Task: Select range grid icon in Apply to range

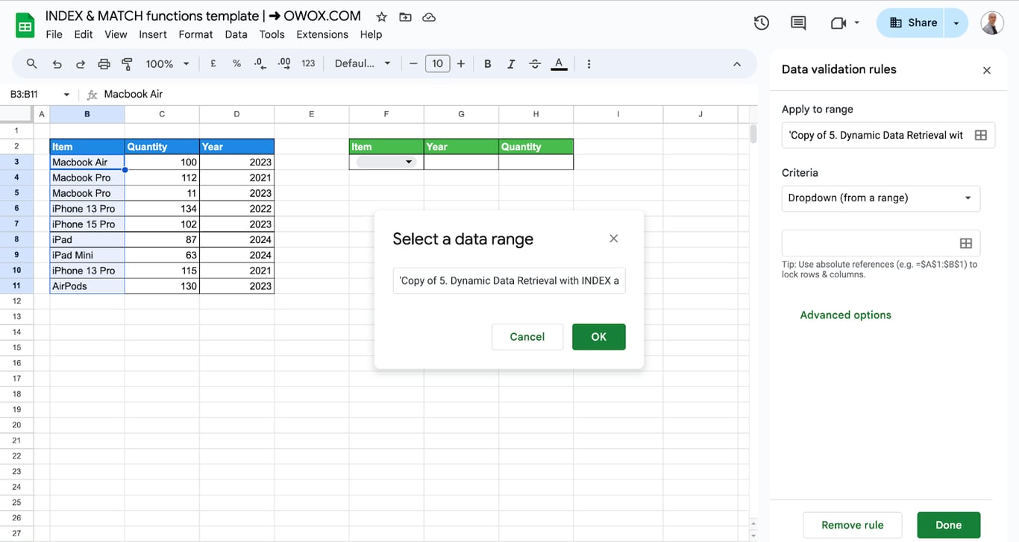Action: [981, 135]
